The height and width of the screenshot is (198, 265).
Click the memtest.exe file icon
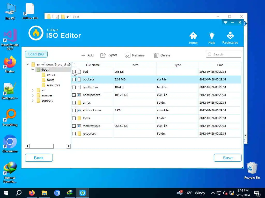79,126
